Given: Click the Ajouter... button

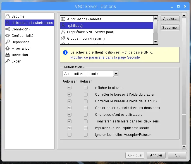Looking at the screenshot, I should pos(170,19).
